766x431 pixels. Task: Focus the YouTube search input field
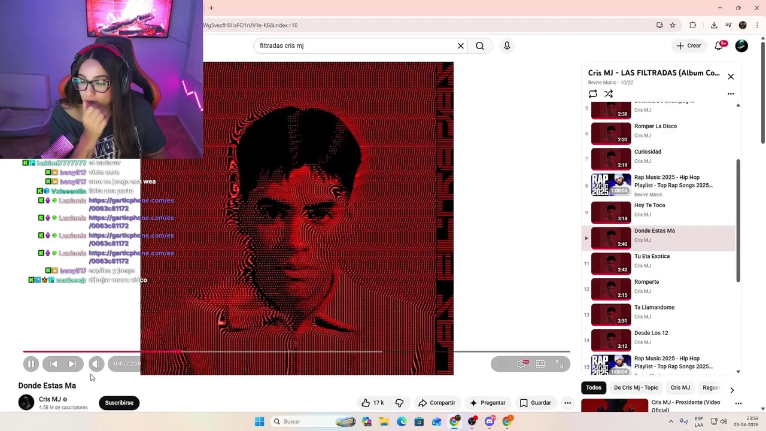pos(356,46)
